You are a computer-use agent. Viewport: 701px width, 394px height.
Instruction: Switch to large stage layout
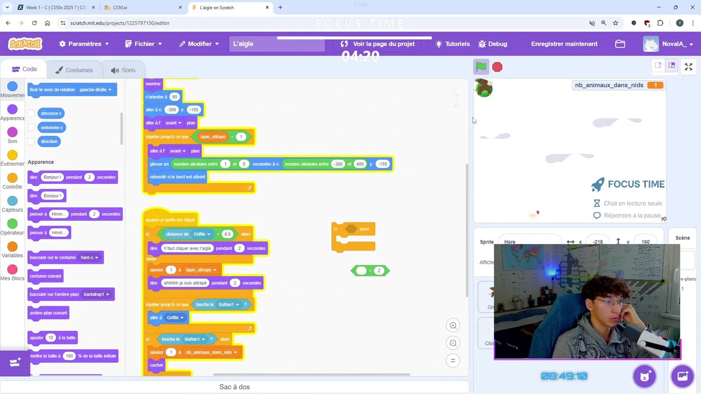pos(672,66)
